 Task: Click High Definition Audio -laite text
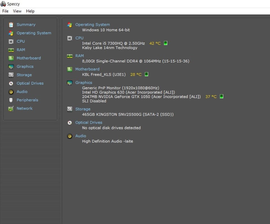tap(107, 141)
